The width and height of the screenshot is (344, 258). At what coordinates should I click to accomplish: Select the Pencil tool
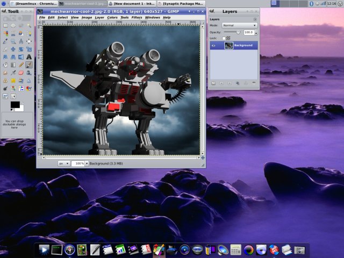[x=21, y=65]
